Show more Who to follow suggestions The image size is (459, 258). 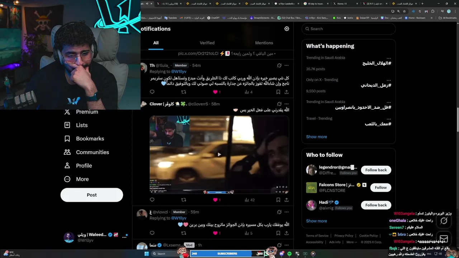pos(317,221)
